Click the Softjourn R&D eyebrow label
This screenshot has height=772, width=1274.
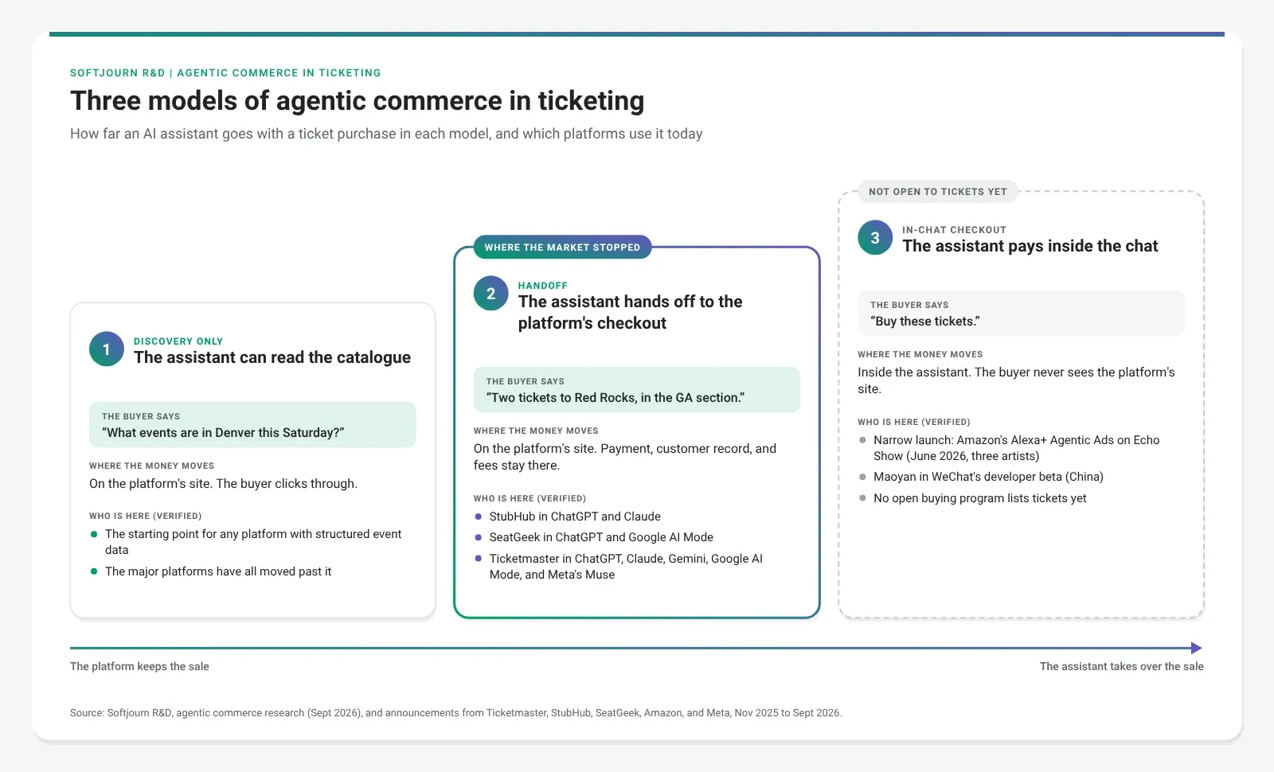(x=225, y=73)
